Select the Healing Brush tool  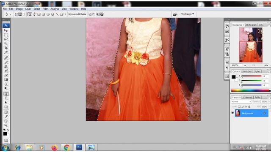[6, 58]
